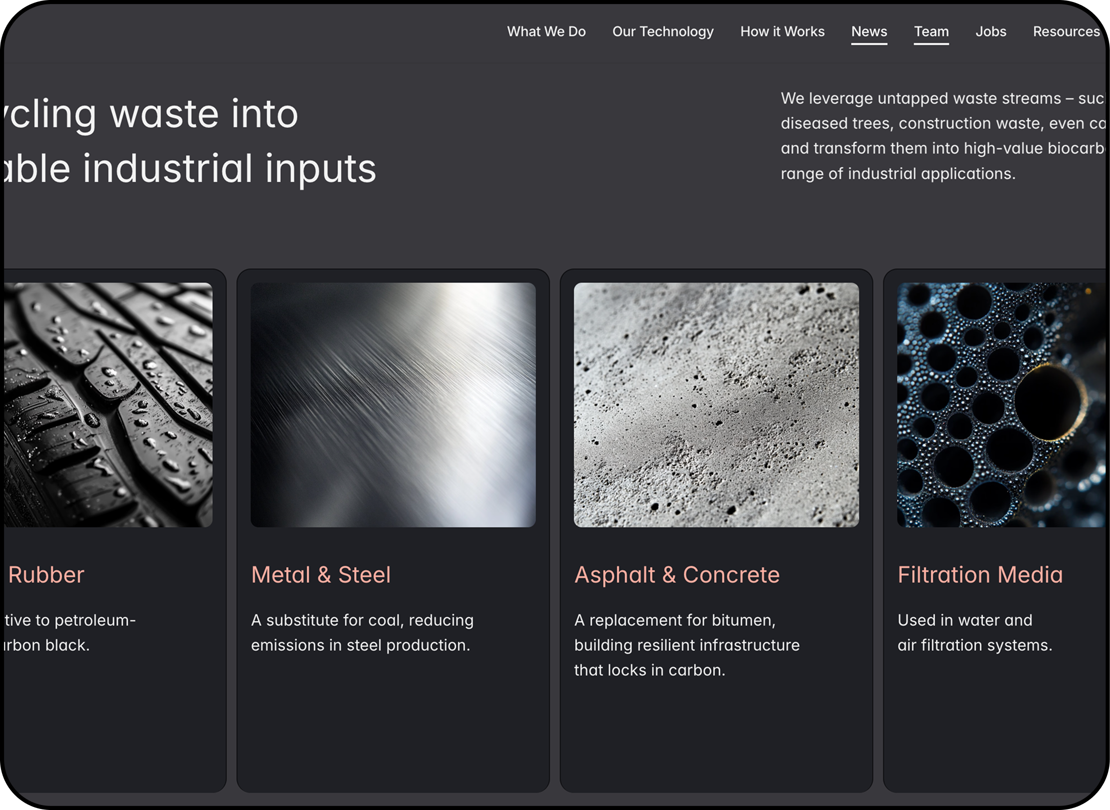1110x810 pixels.
Task: Click the bitumen replacement description text
Action: click(686, 645)
